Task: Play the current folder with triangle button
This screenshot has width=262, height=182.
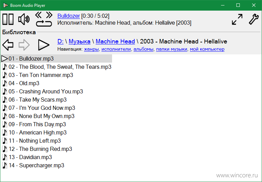Action: [44, 45]
